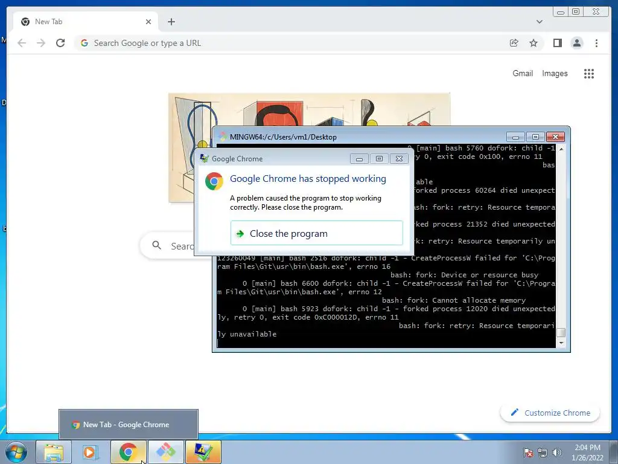
Task: Select New Tab - Google Chrome taskbar preview
Action: pyautogui.click(x=129, y=425)
